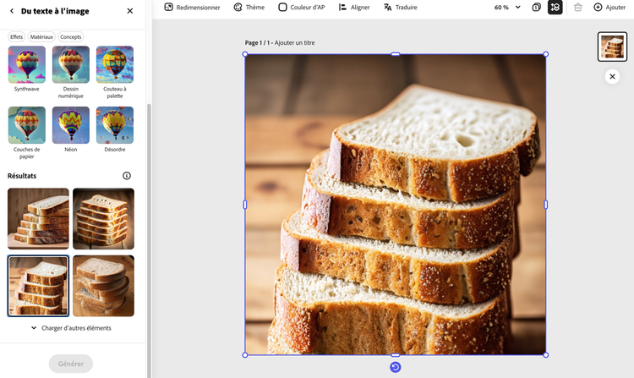Choose the Couches de papier style thumbnail
Viewport: 634px width, 378px height.
click(x=27, y=125)
